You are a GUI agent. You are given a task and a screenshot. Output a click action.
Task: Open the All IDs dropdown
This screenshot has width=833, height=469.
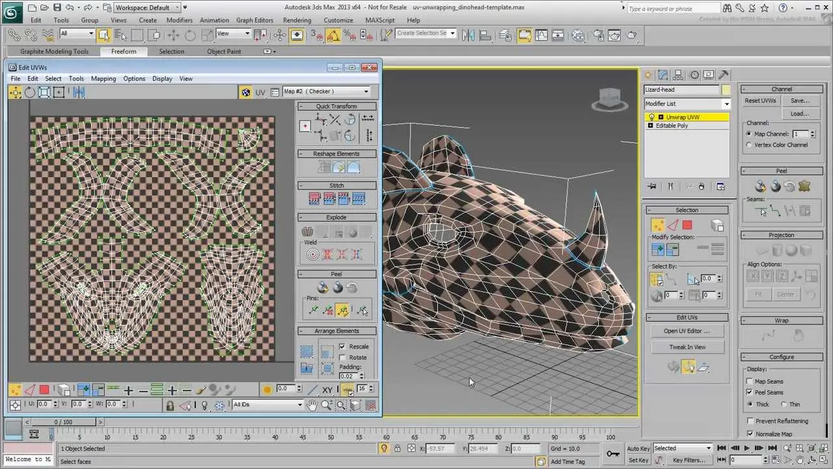pos(267,405)
